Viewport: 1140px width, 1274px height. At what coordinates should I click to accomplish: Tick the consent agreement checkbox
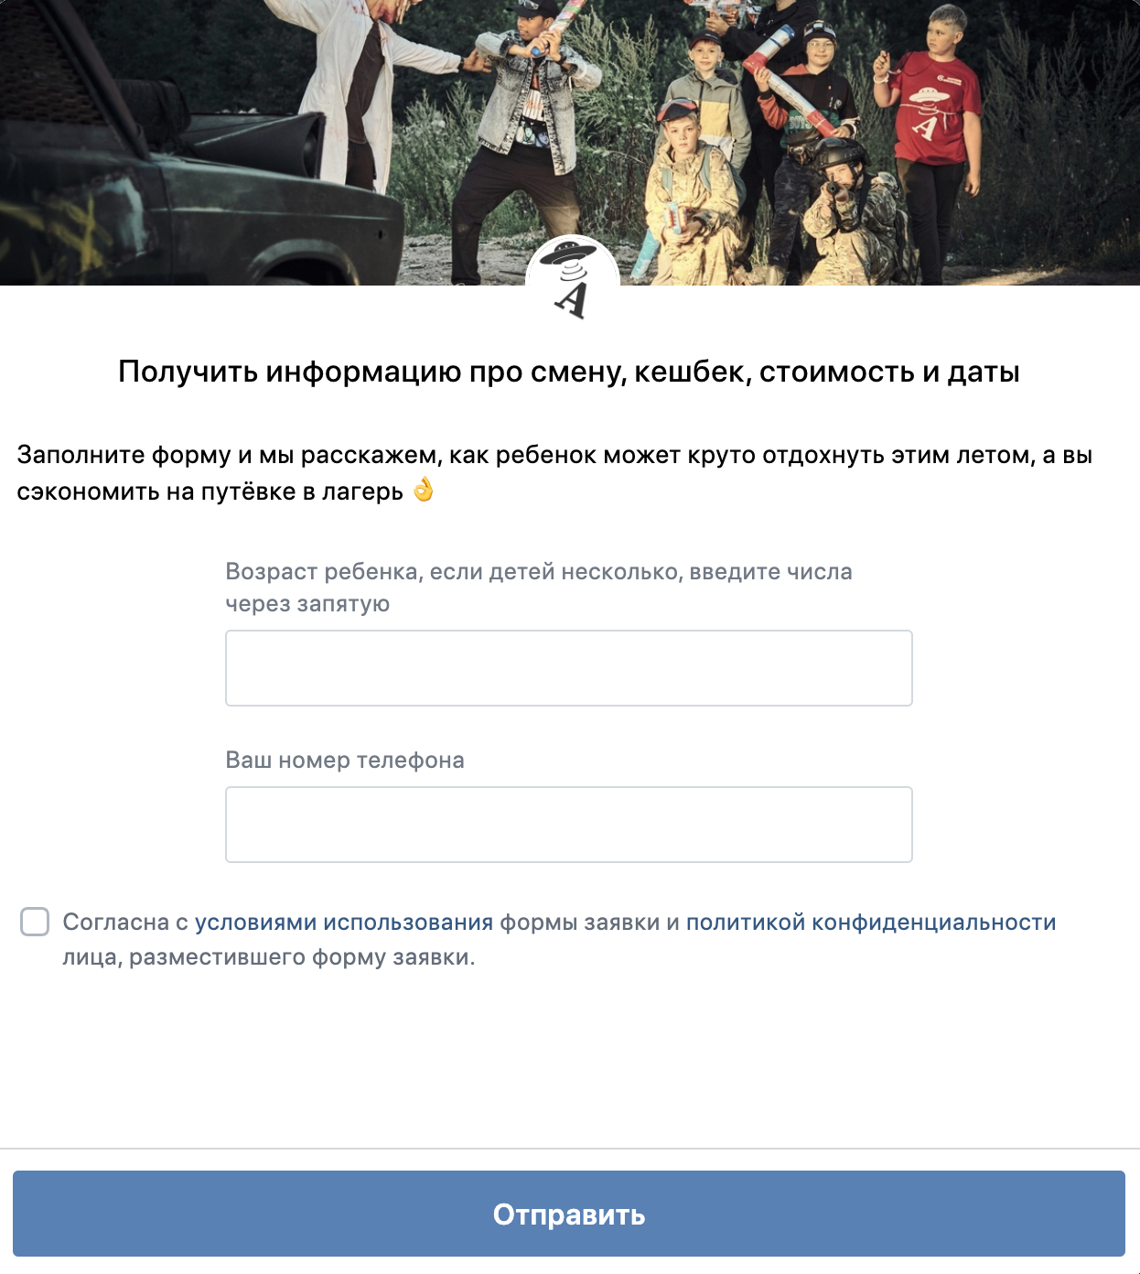(x=35, y=922)
